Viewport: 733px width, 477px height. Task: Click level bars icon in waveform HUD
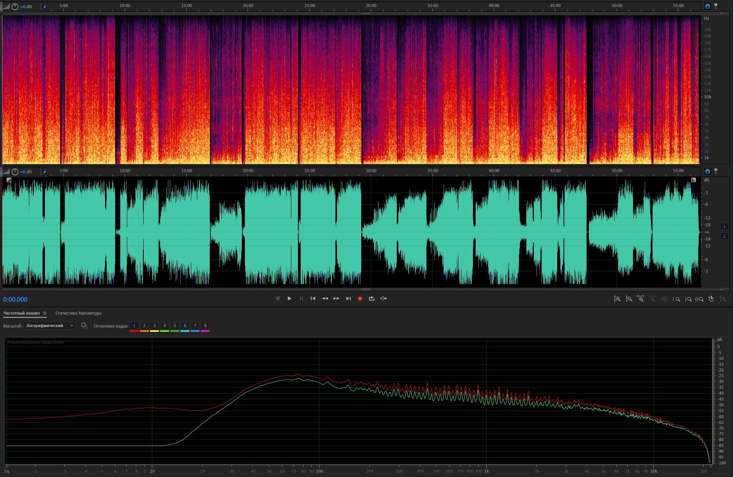tap(6, 172)
